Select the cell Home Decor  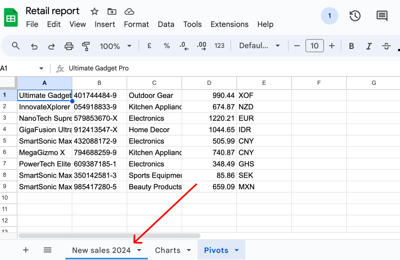point(154,130)
